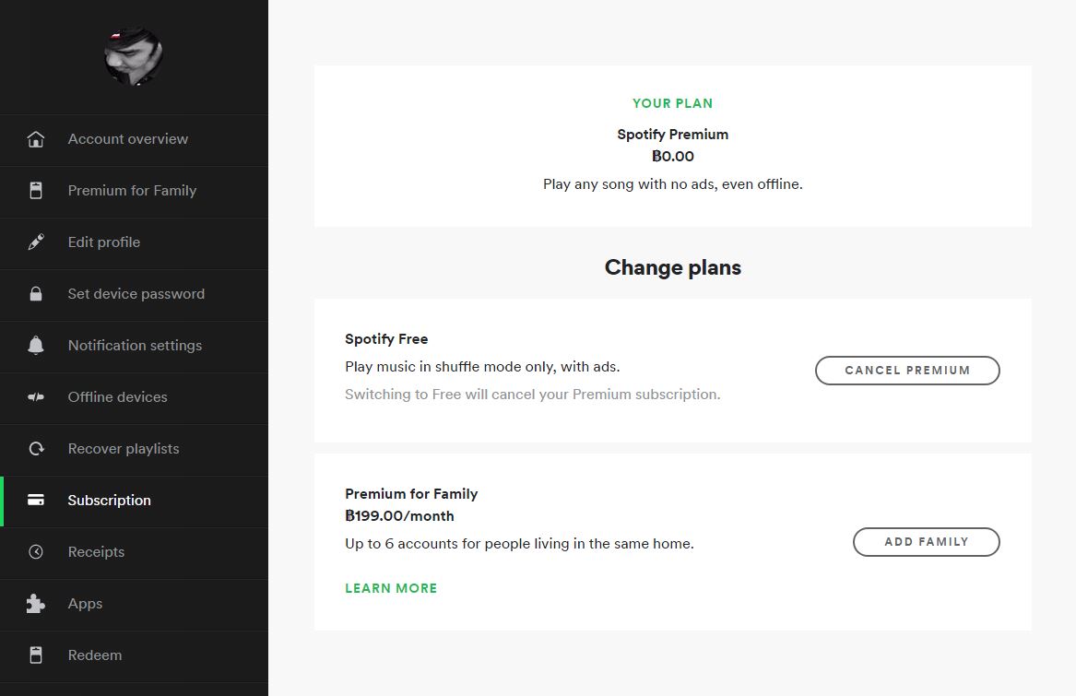Screen dimensions: 1076x696
Task: Open the LEARN MORE link
Action: 390,587
